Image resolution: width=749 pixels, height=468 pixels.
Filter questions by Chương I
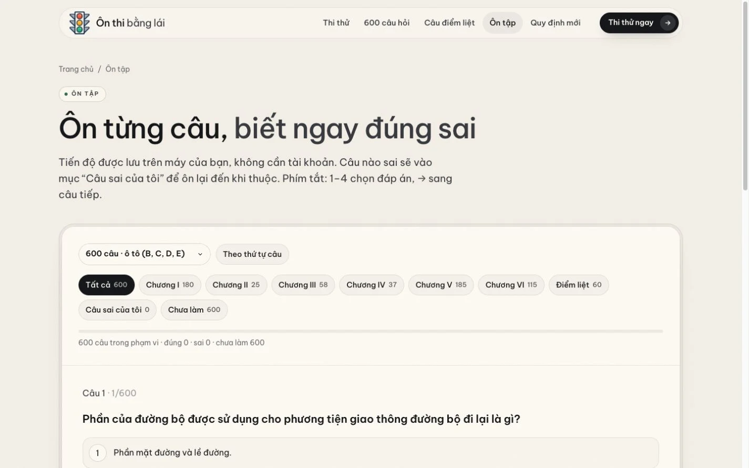170,285
